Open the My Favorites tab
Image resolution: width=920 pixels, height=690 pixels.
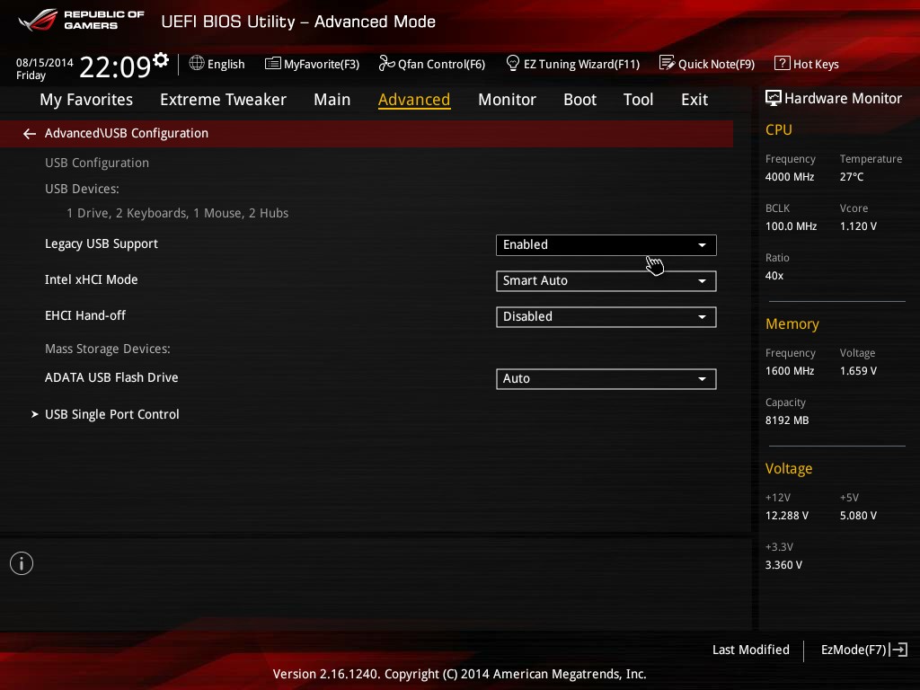[86, 100]
